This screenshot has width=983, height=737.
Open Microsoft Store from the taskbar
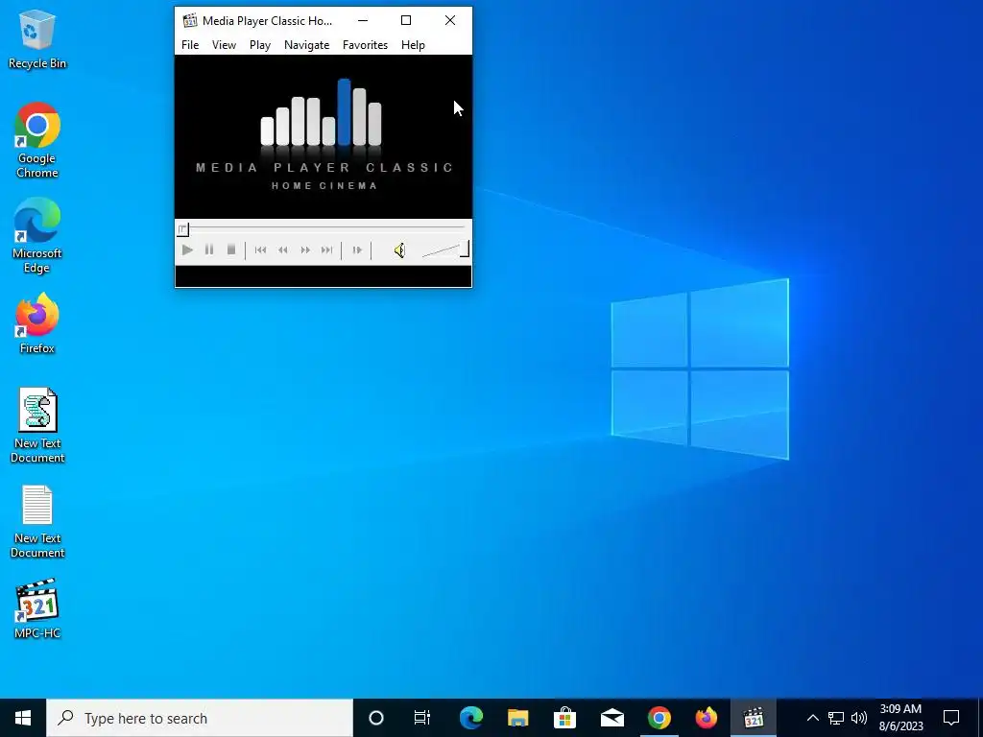click(x=564, y=718)
